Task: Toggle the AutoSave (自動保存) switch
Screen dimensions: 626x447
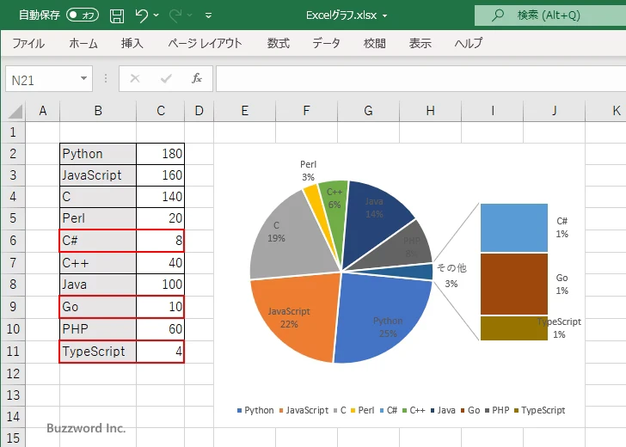Action: click(83, 15)
